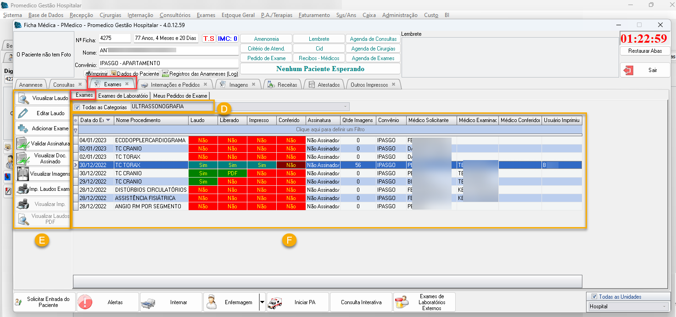Open the Faturamento menu
Image resolution: width=676 pixels, height=317 pixels.
coord(314,15)
